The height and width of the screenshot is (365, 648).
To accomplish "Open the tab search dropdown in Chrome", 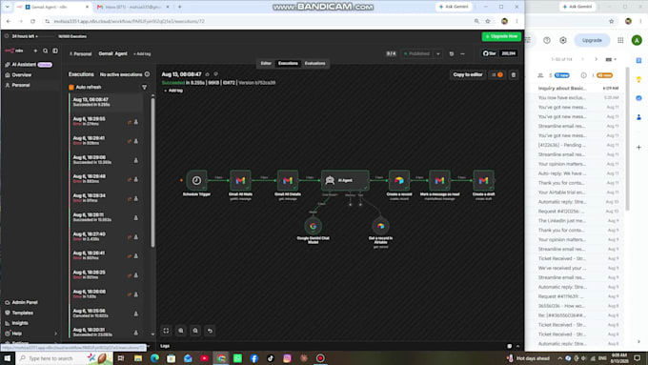I will pos(7,7).
